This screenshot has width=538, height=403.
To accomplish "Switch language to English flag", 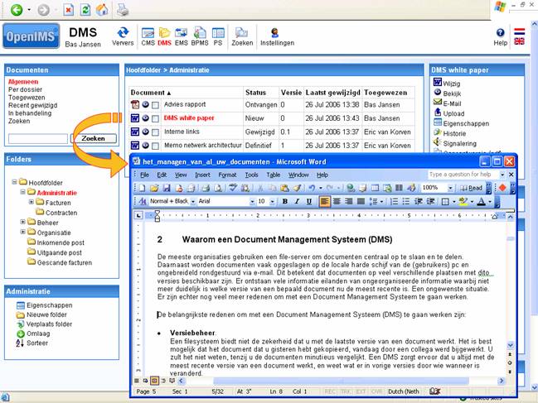I will point(519,41).
